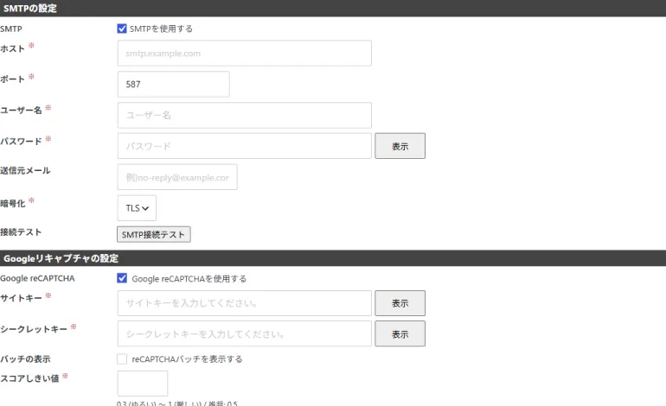Click the 送信元メール input field
Screen dimensions: 666x406
177,177
